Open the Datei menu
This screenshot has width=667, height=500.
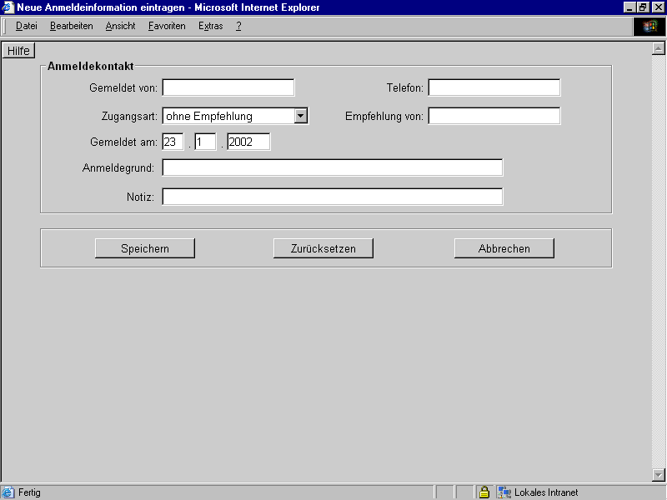point(27,26)
